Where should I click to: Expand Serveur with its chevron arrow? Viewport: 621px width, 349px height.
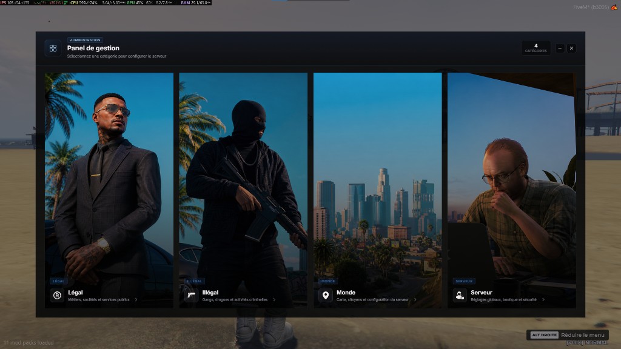[543, 299]
